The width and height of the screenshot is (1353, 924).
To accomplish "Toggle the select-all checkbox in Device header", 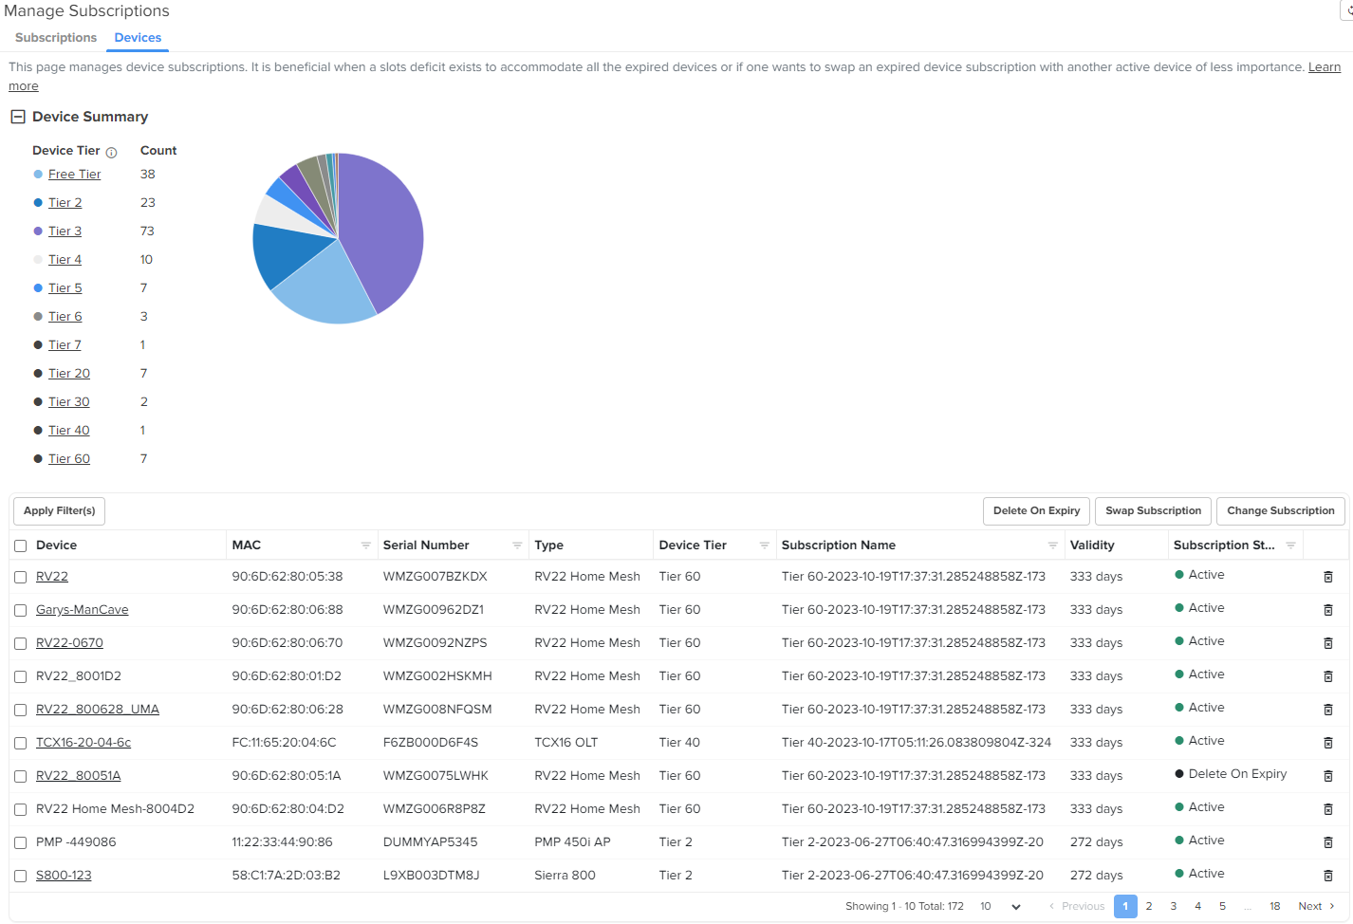I will coord(21,545).
